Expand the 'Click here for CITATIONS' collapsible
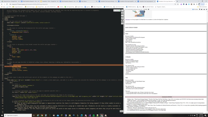Screen dimensions: 208x117 click(x=166, y=97)
